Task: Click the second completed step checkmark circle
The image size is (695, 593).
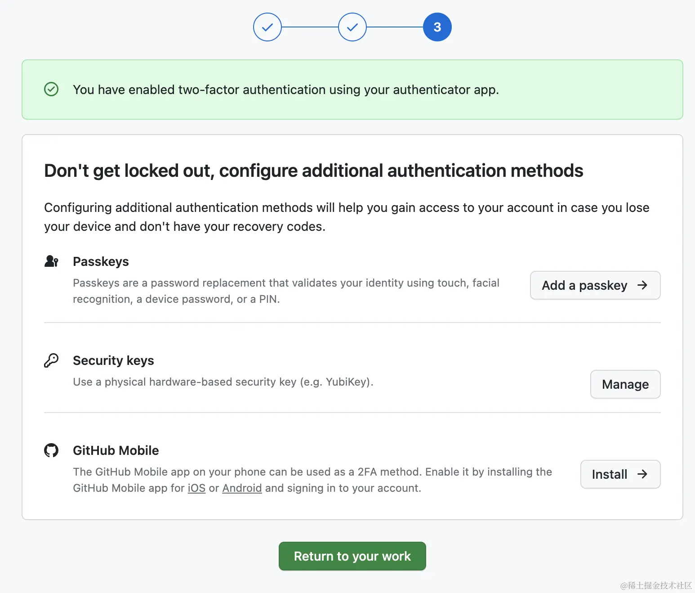Action: [352, 27]
